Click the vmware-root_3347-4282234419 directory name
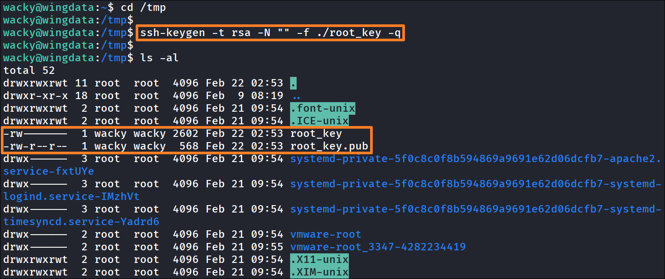 (378, 247)
